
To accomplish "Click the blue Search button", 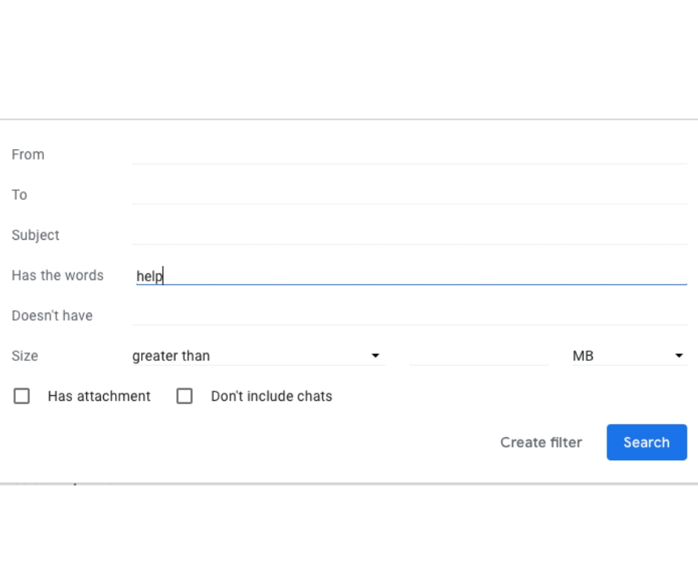I will pos(646,442).
